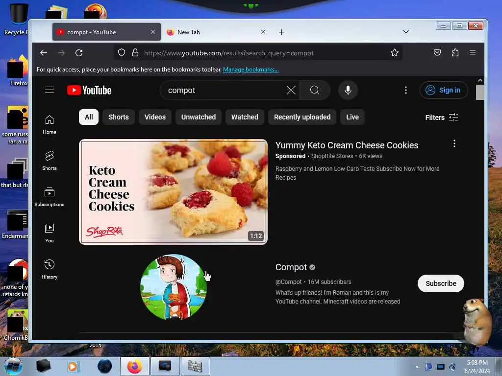The height and width of the screenshot is (376, 502).
Task: Open the Compot channel name link
Action: [291, 267]
